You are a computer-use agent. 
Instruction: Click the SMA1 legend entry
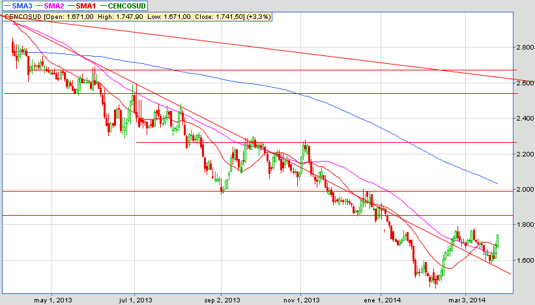coord(82,6)
